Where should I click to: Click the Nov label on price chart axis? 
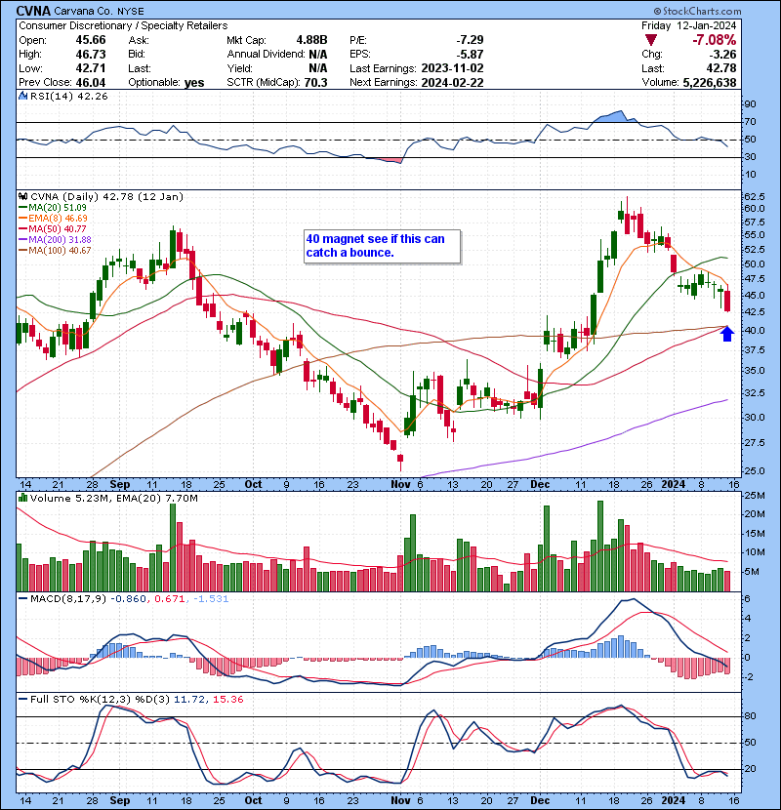pos(400,485)
